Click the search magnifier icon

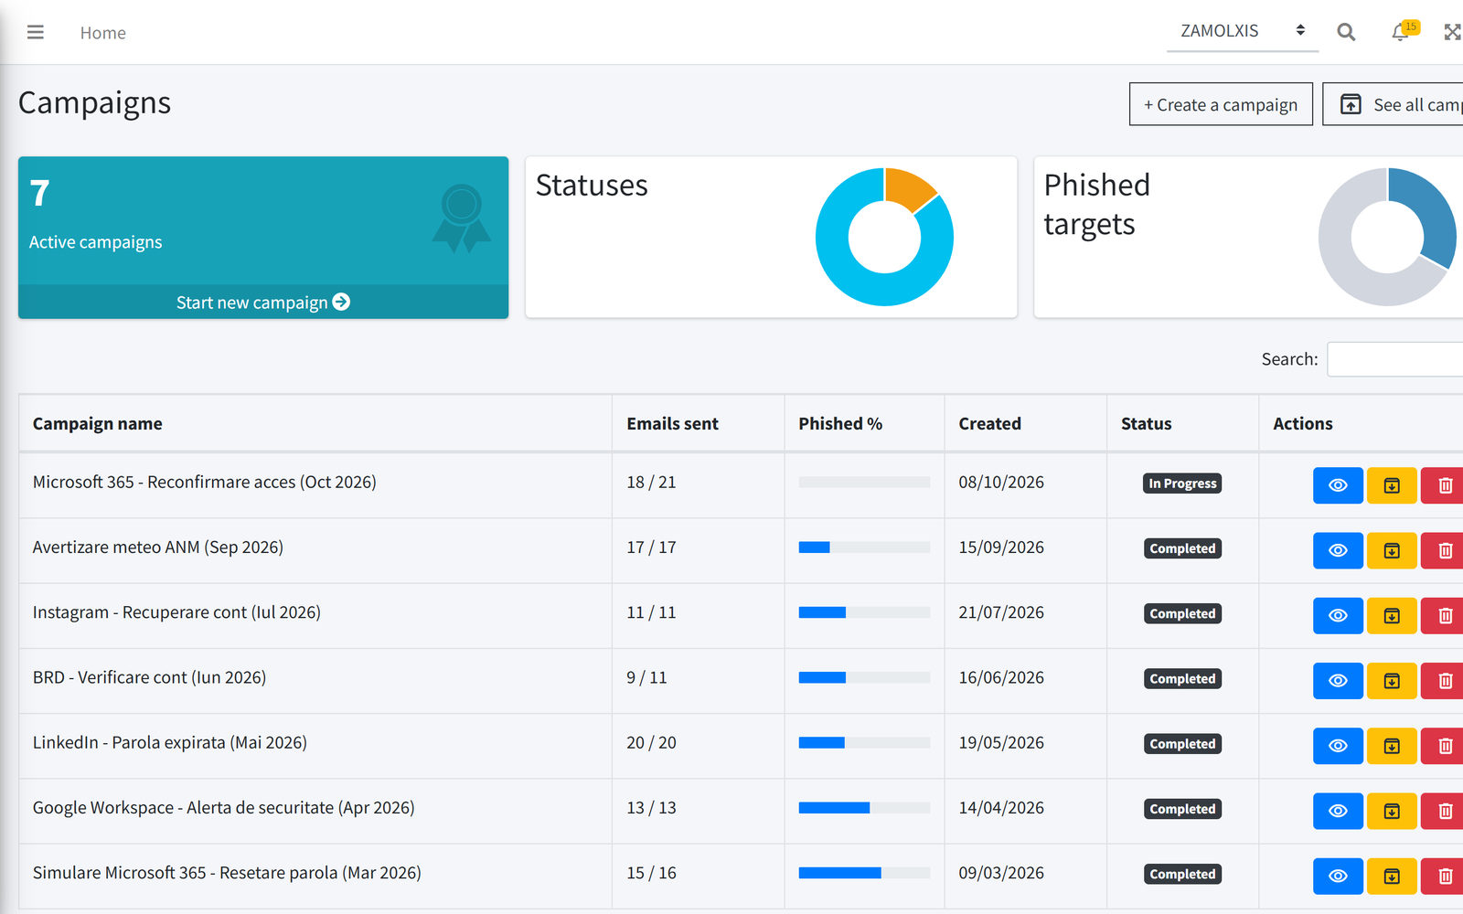coord(1346,32)
